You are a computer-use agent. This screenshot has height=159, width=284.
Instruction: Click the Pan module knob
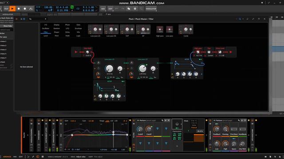[209, 52]
